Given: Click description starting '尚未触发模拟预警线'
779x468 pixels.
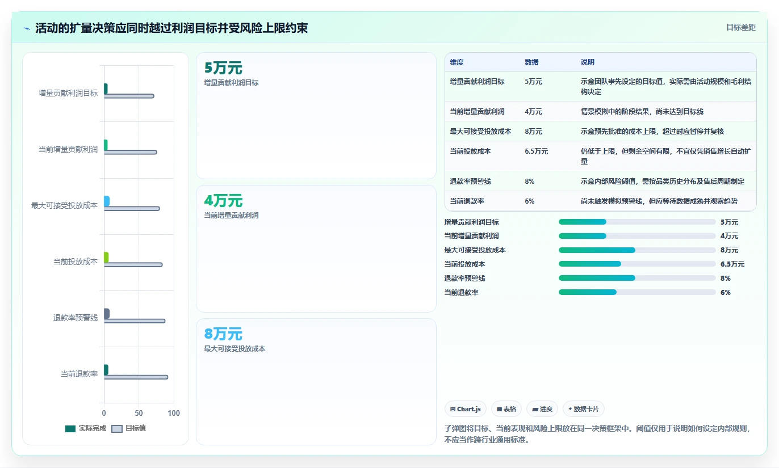Looking at the screenshot, I should pyautogui.click(x=659, y=201).
